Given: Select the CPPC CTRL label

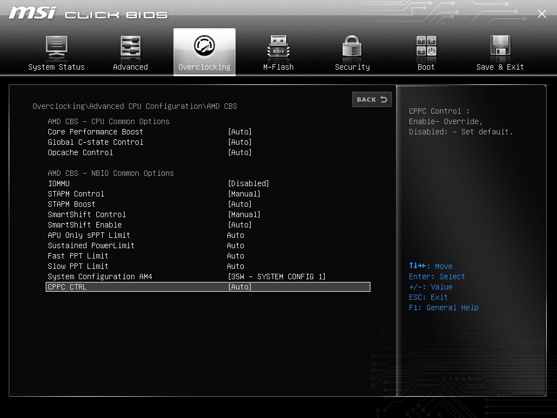Looking at the screenshot, I should pos(67,287).
